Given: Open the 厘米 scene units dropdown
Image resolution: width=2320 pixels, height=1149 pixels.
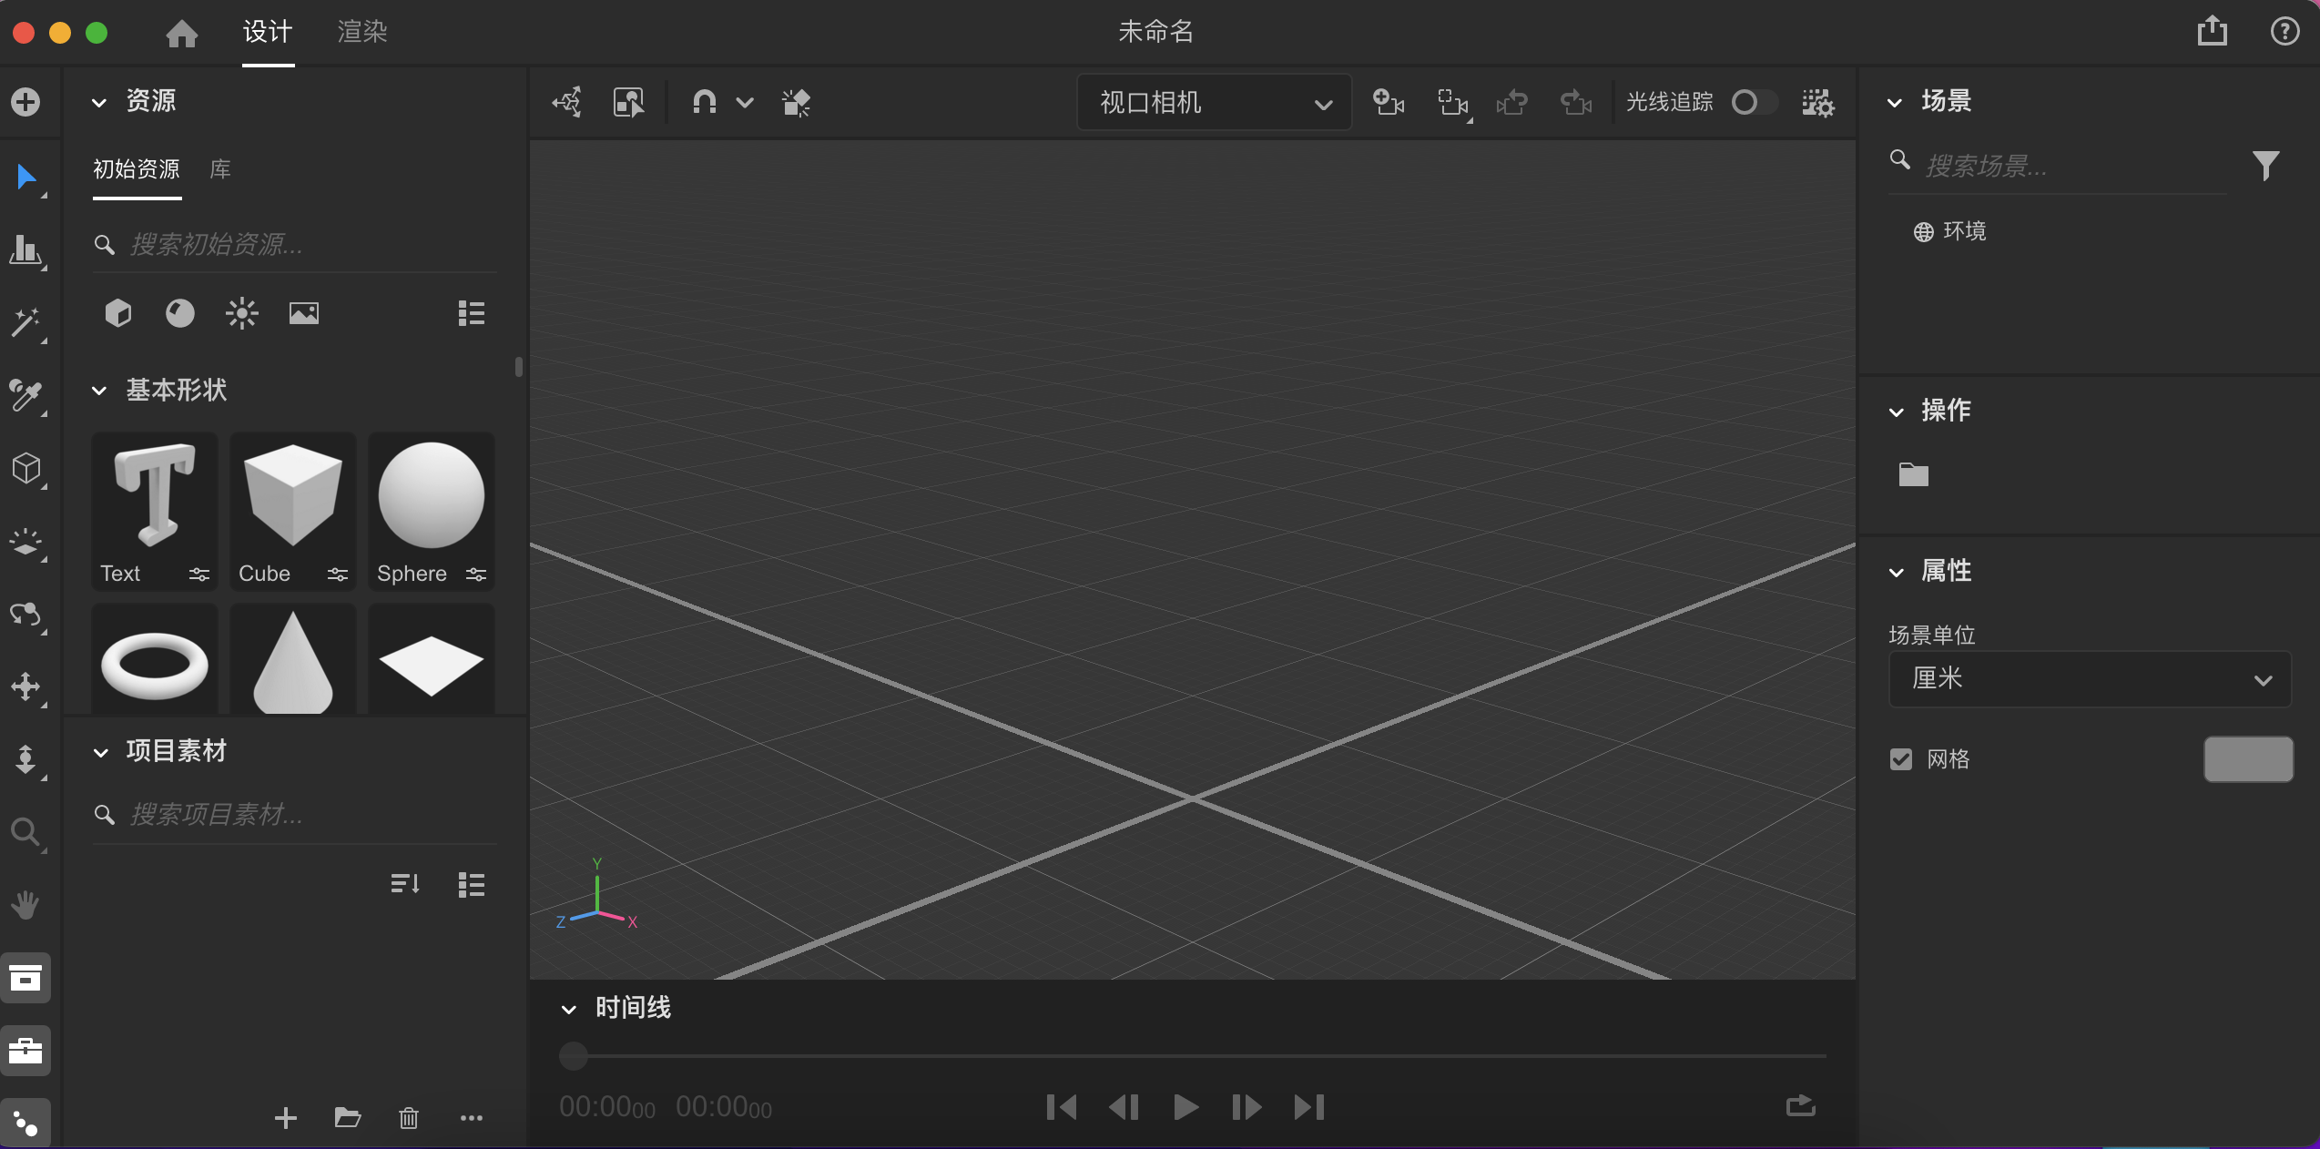Looking at the screenshot, I should click(x=2090, y=679).
